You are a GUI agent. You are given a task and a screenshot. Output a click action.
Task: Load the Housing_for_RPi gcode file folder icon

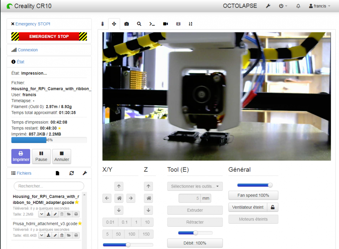(x=69, y=214)
